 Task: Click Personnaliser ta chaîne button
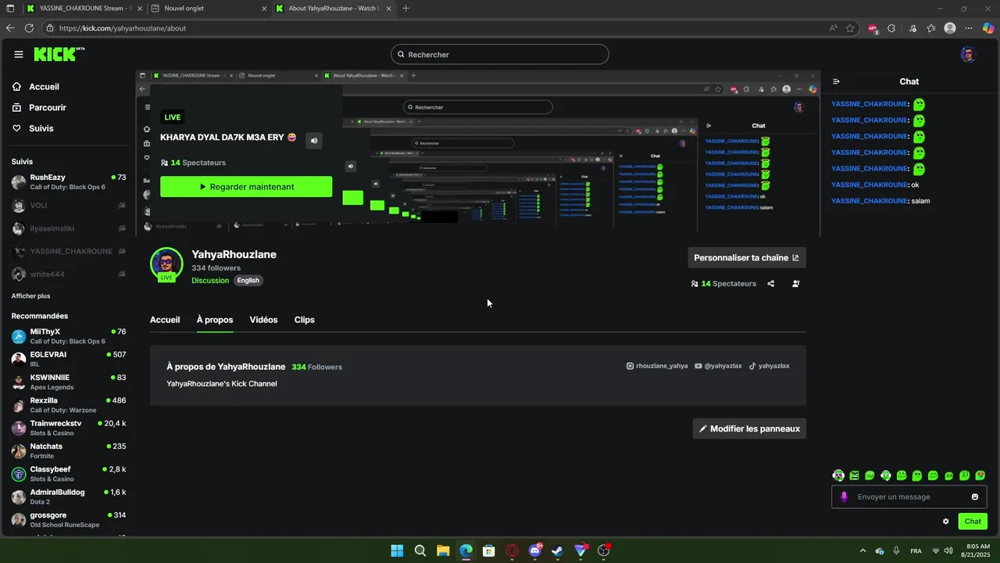pos(747,257)
